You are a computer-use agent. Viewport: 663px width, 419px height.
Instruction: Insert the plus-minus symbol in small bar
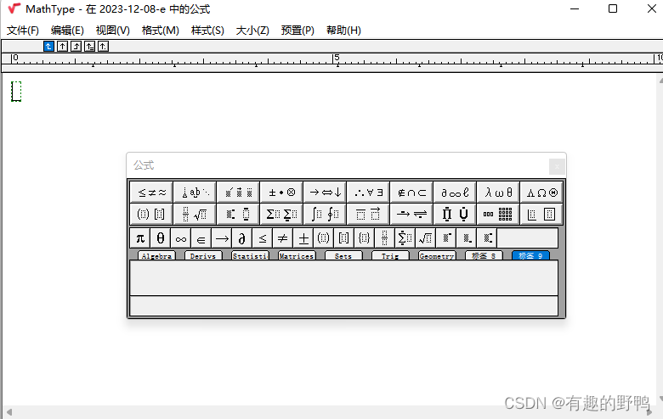(303, 238)
